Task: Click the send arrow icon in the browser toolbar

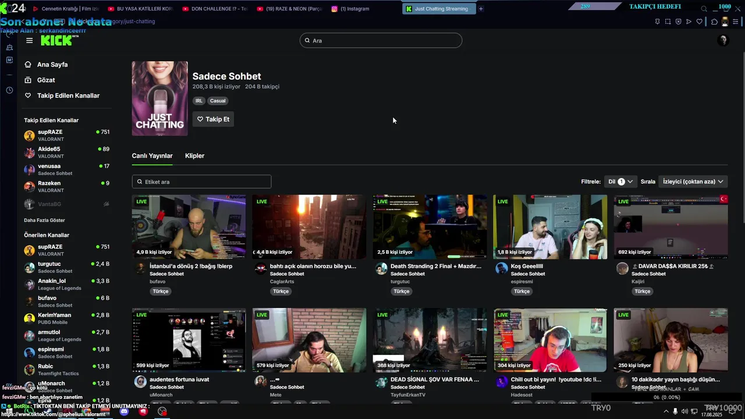Action: pyautogui.click(x=689, y=22)
